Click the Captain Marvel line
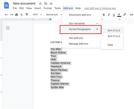 click(x=59, y=84)
